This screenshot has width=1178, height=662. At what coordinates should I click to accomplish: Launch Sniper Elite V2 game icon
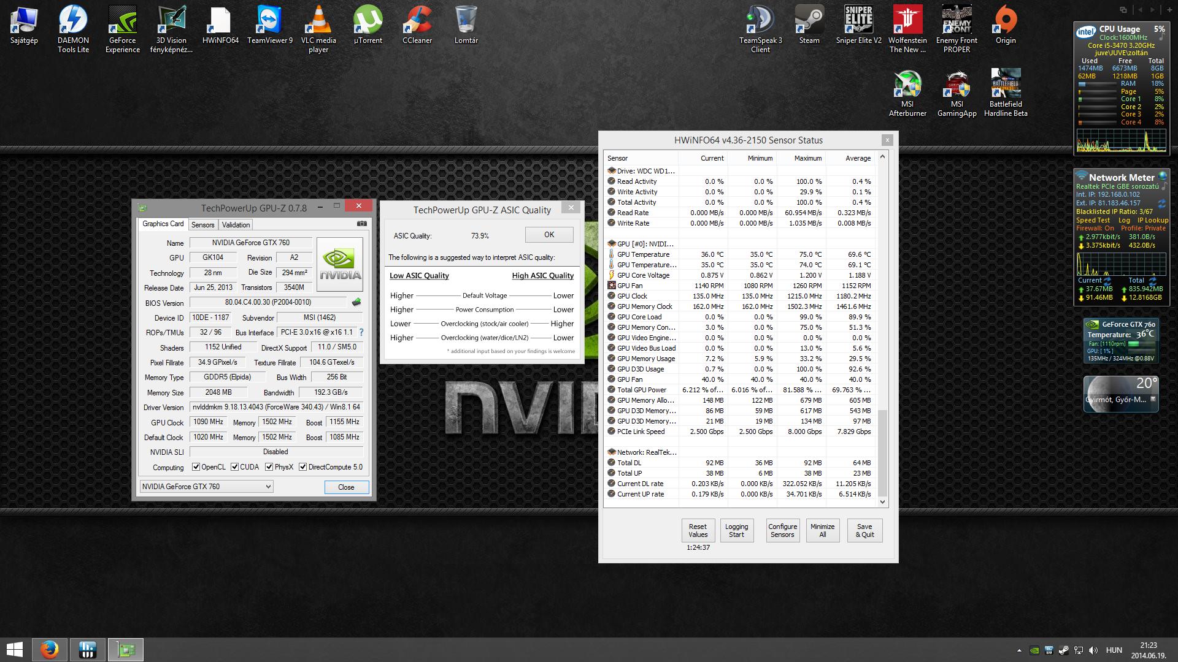pyautogui.click(x=858, y=26)
